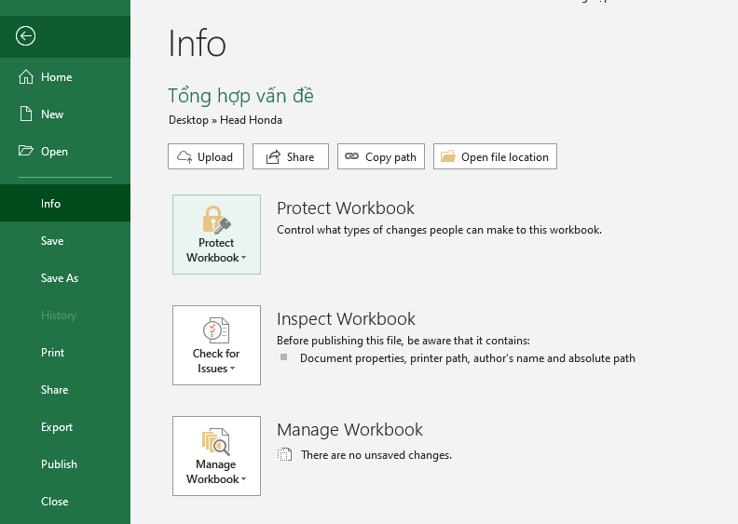Expand the Protect Workbook dropdown
Screen dimensions: 738x524
coord(216,235)
